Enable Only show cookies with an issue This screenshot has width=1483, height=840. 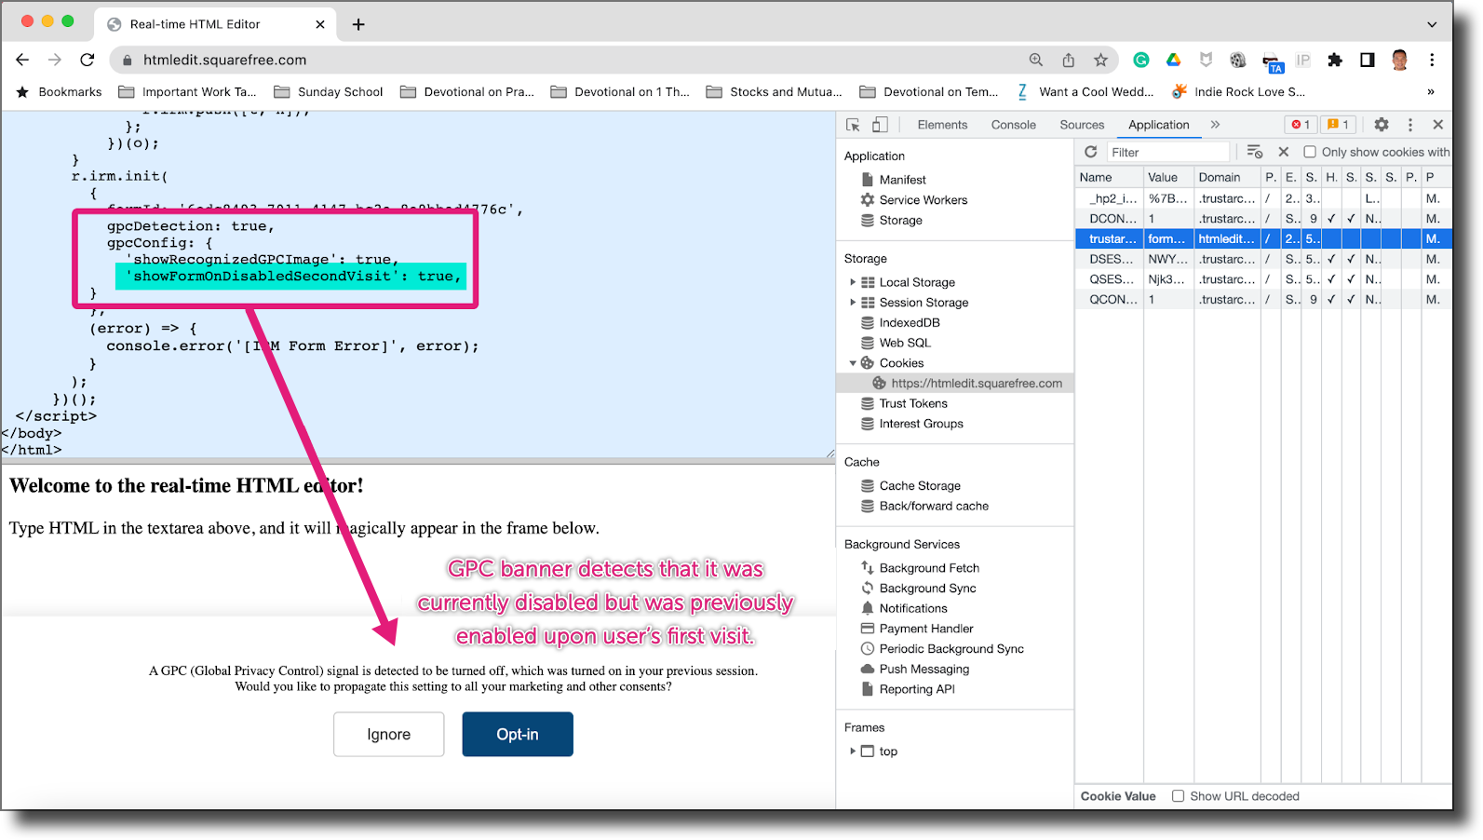click(x=1310, y=152)
